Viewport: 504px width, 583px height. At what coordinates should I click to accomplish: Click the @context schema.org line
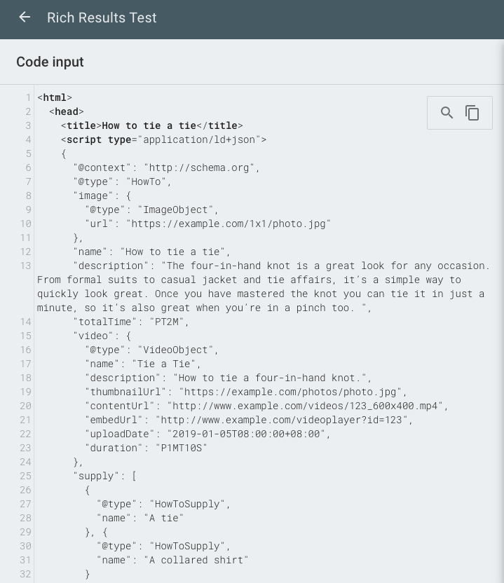pos(166,167)
